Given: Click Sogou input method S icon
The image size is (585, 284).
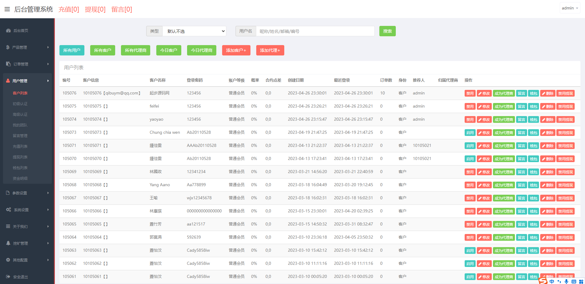Looking at the screenshot, I should [x=543, y=281].
